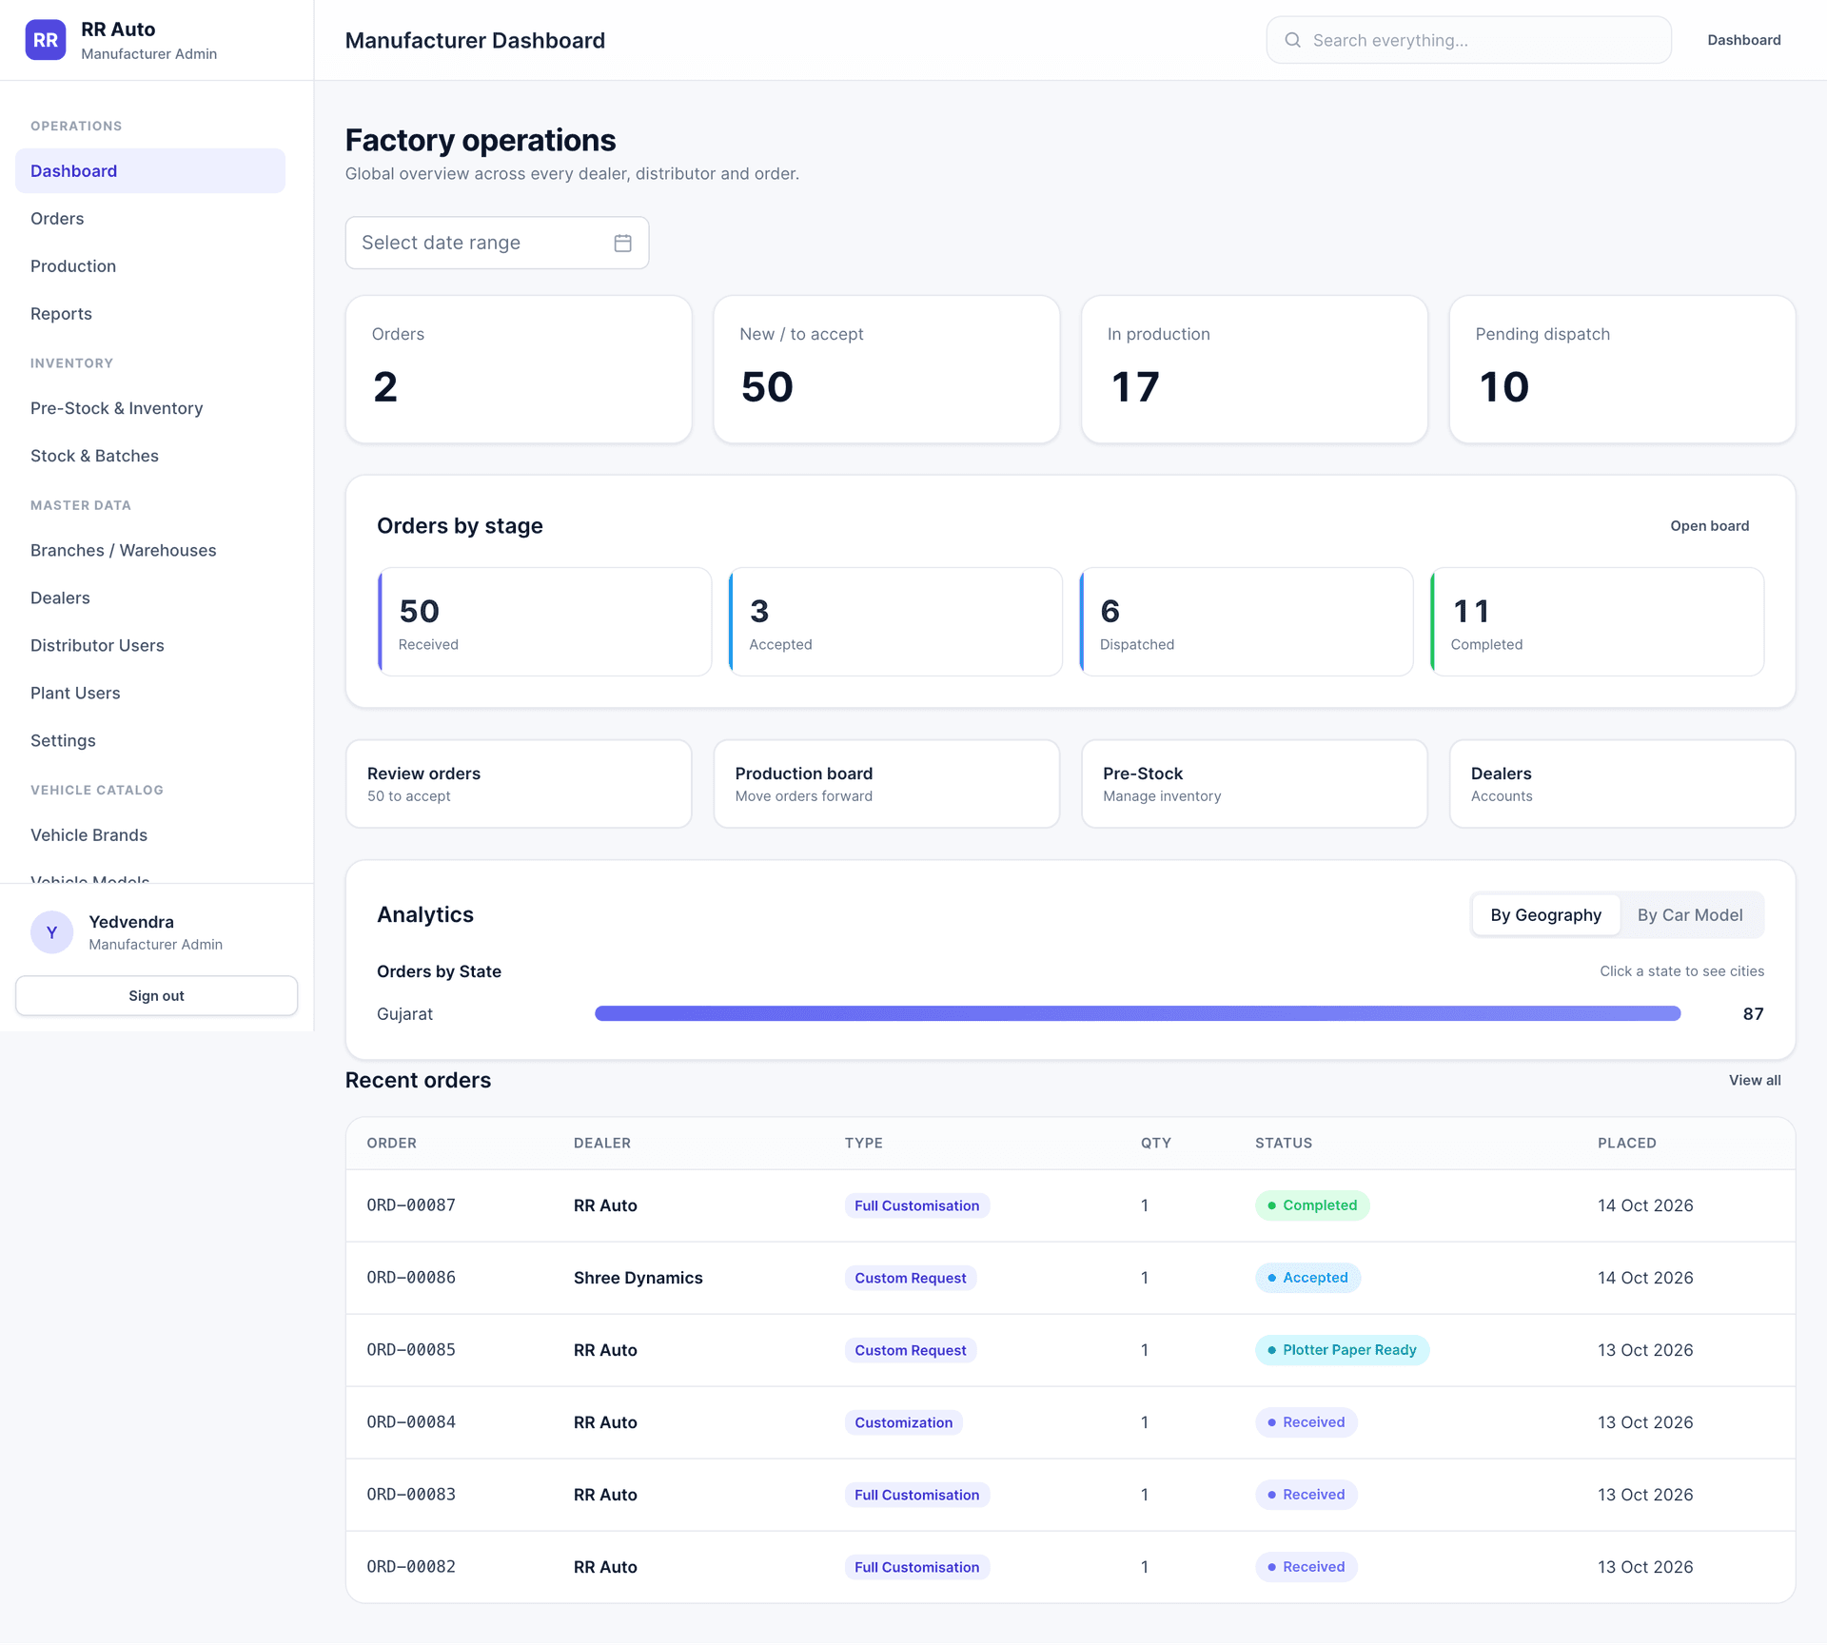This screenshot has height=1645, width=1827.
Task: Open Stock & Batches page
Action: pyautogui.click(x=150, y=456)
